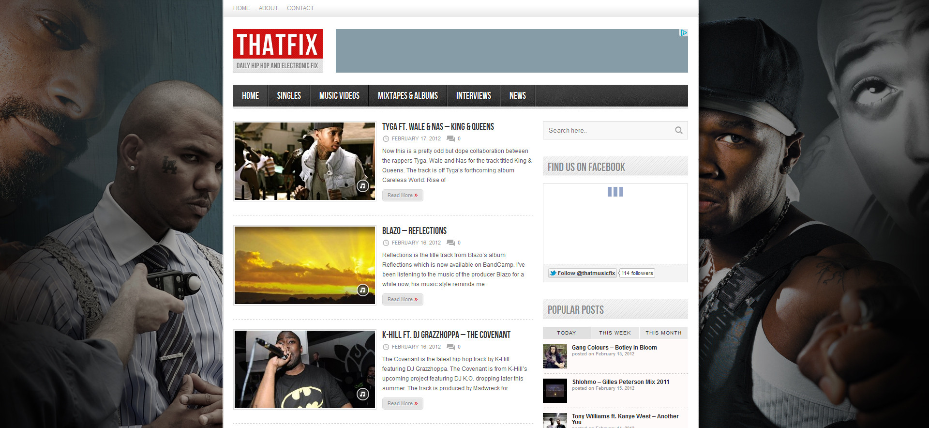
Task: Open the Tyga post thumbnail image
Action: pyautogui.click(x=305, y=161)
